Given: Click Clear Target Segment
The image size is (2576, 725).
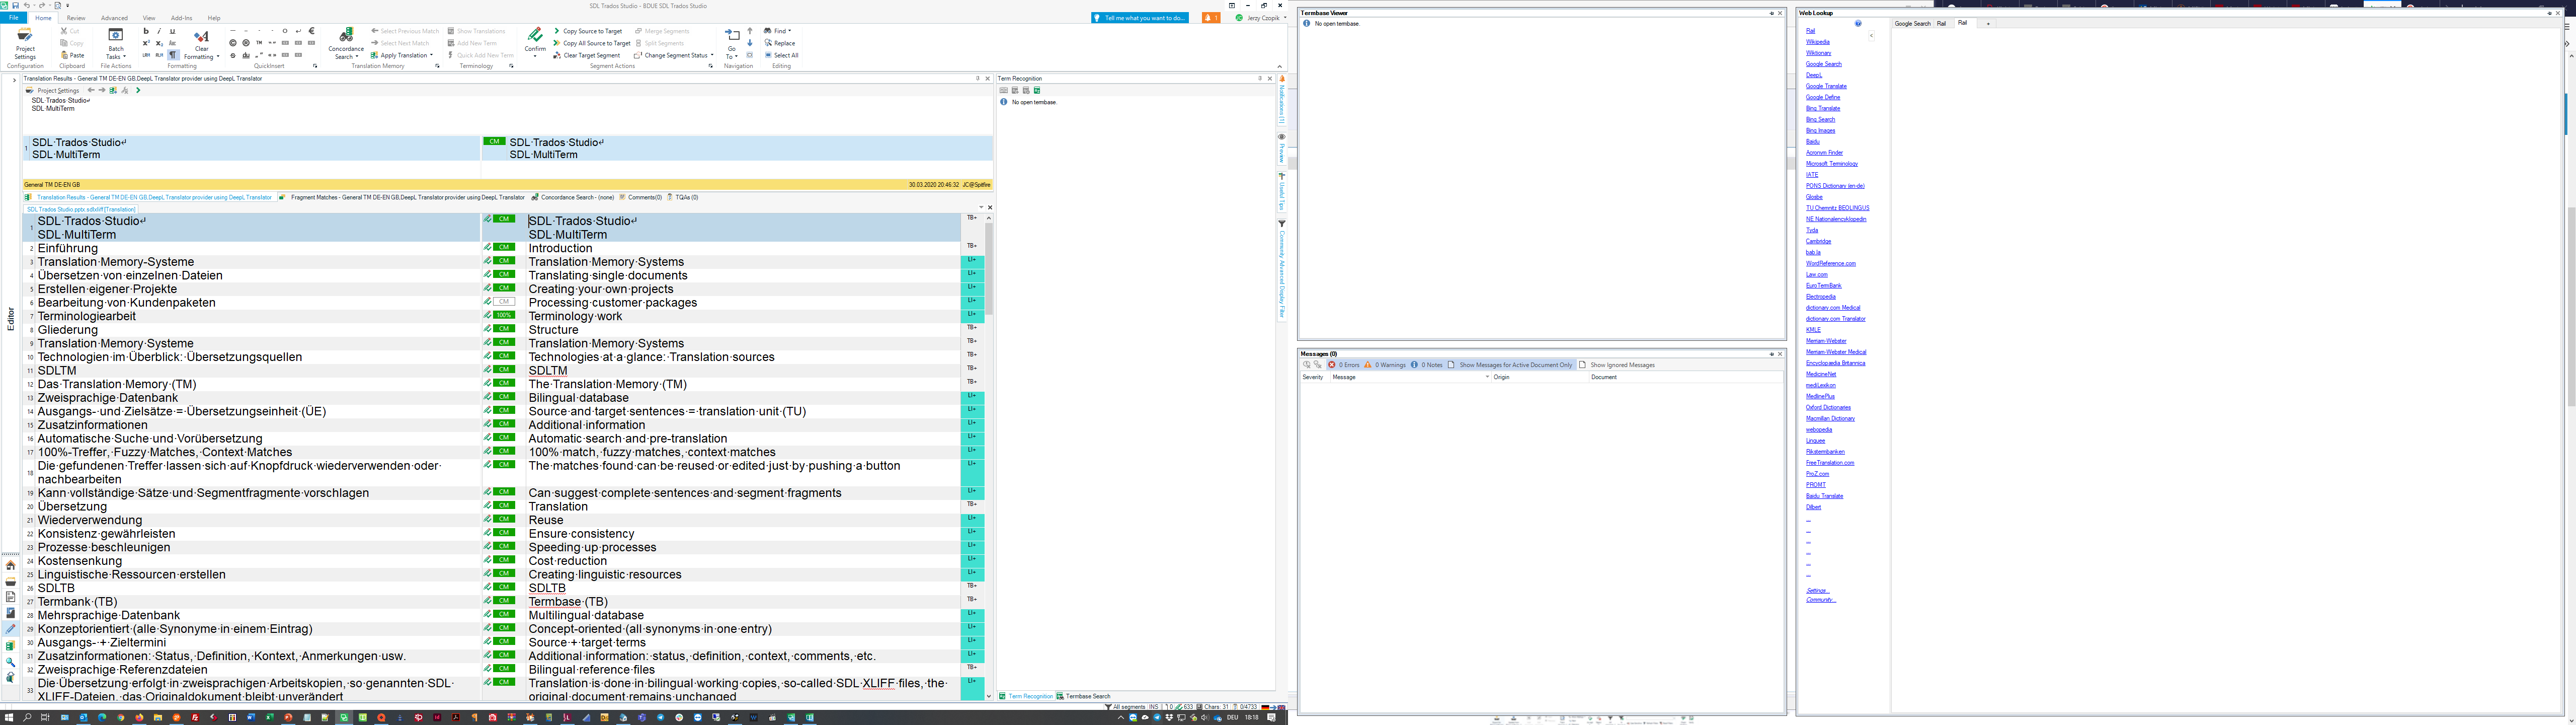Looking at the screenshot, I should (x=586, y=55).
